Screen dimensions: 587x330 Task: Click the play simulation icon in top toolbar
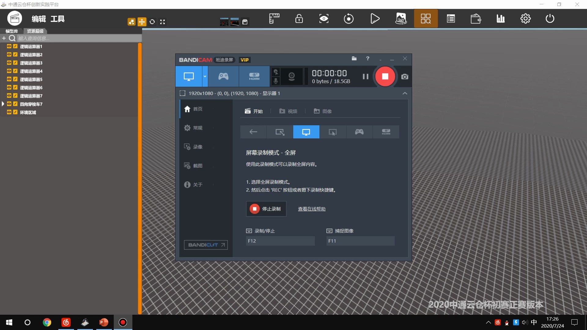point(375,18)
